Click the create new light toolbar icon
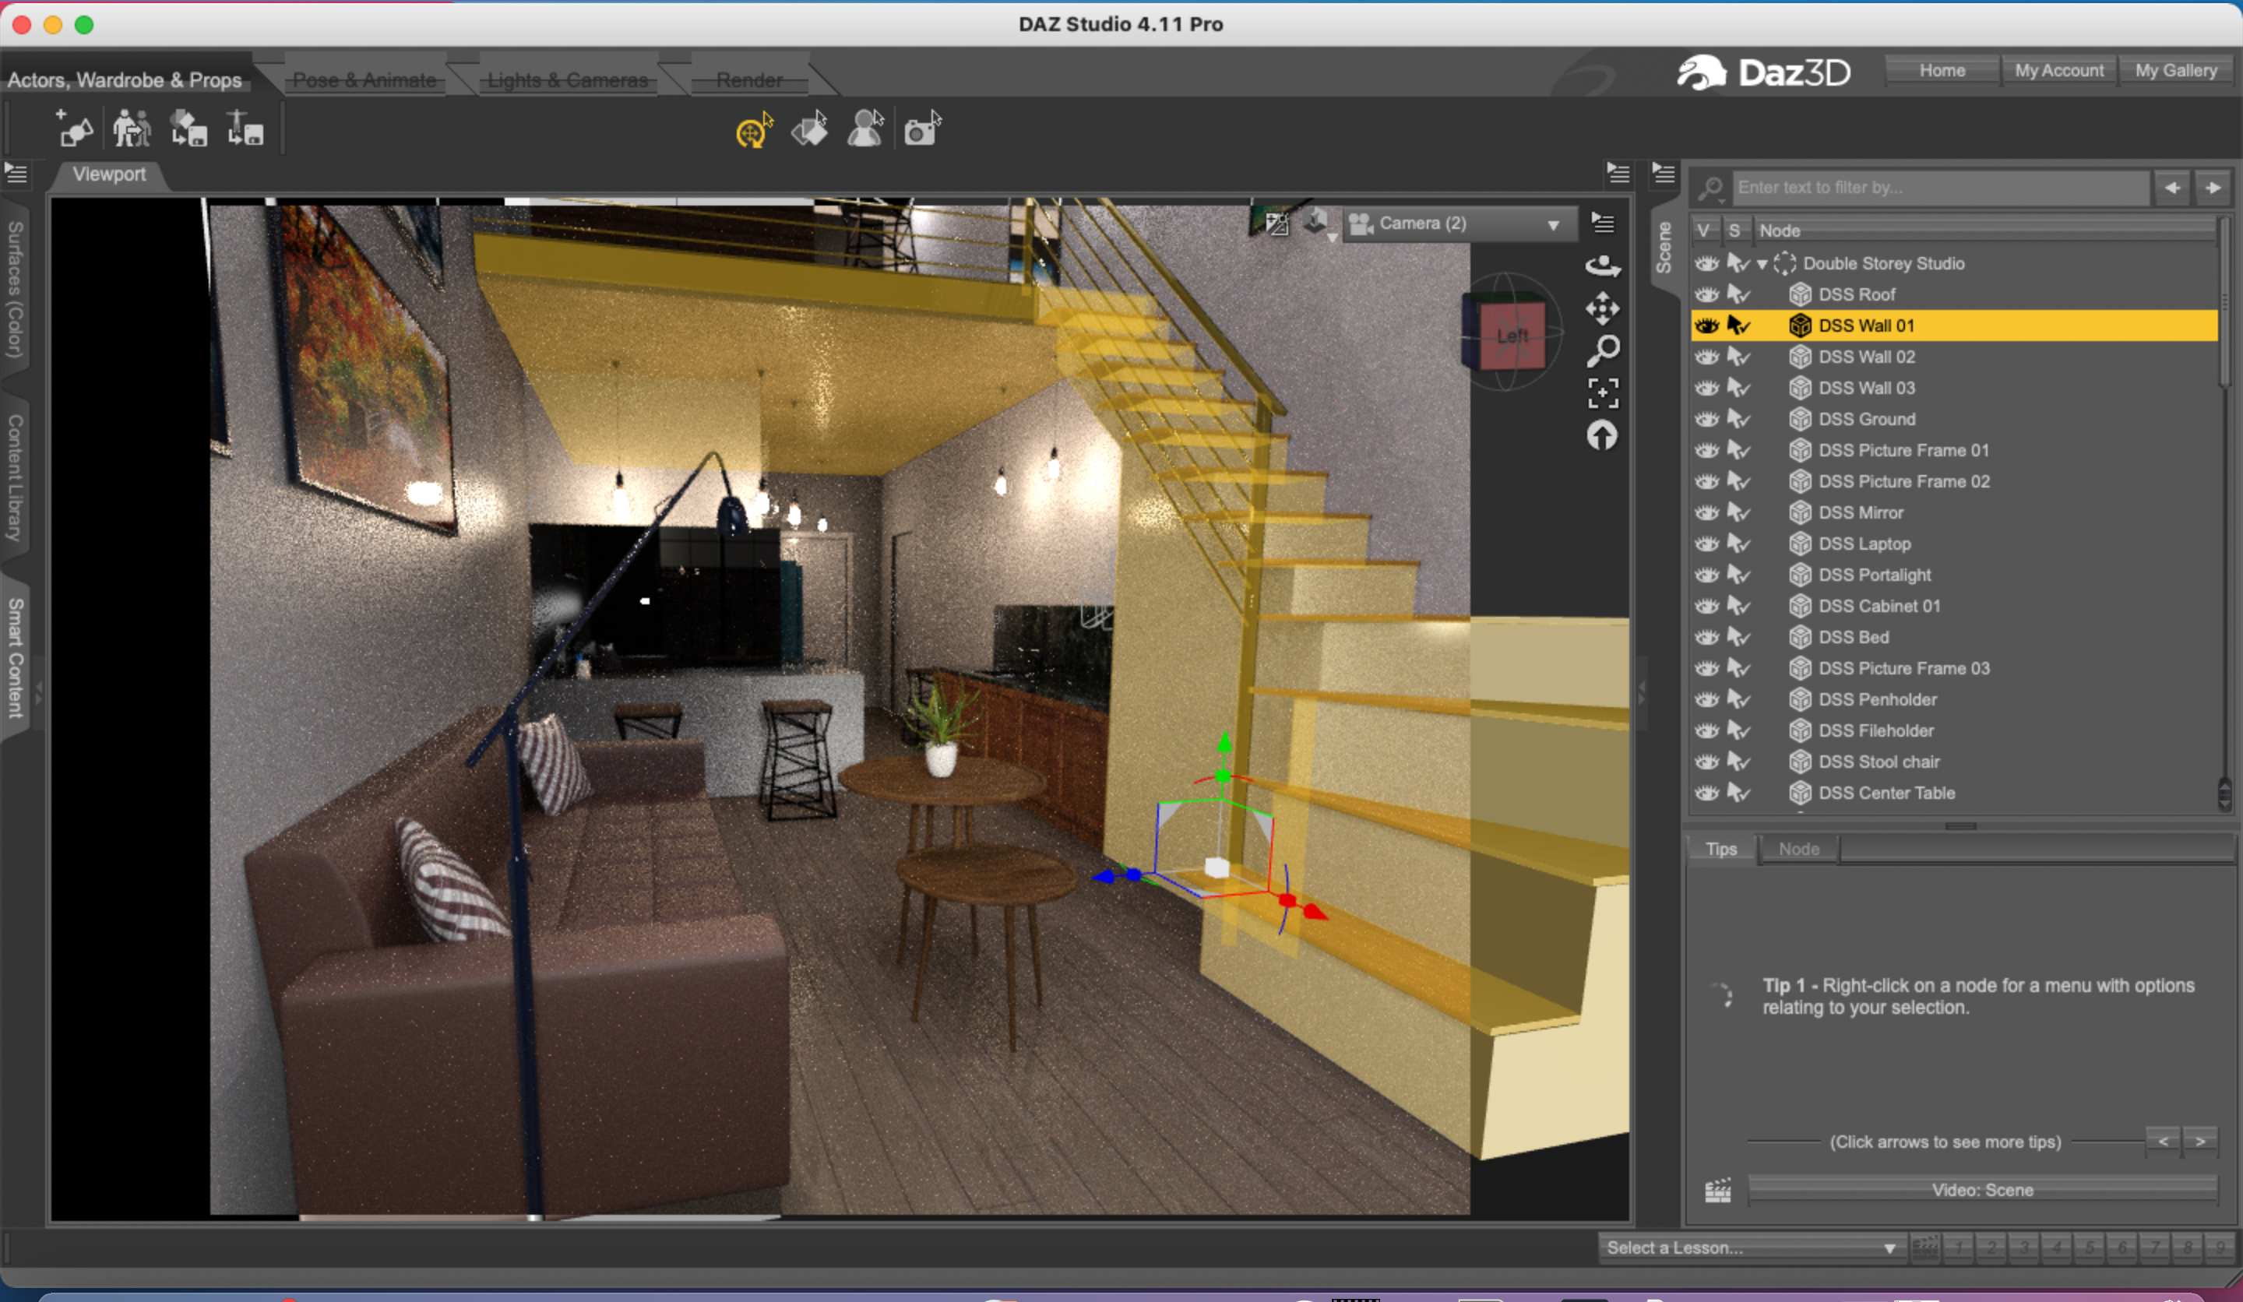Image resolution: width=2243 pixels, height=1302 pixels. pos(75,130)
